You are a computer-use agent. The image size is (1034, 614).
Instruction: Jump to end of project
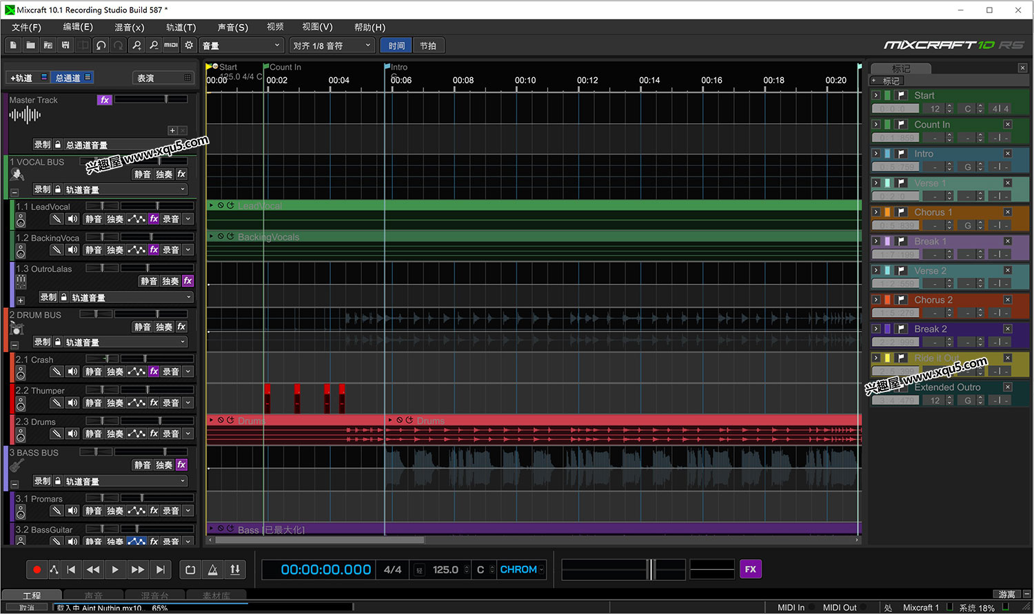pyautogui.click(x=160, y=569)
